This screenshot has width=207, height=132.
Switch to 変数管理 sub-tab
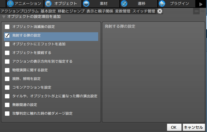coord(123,11)
